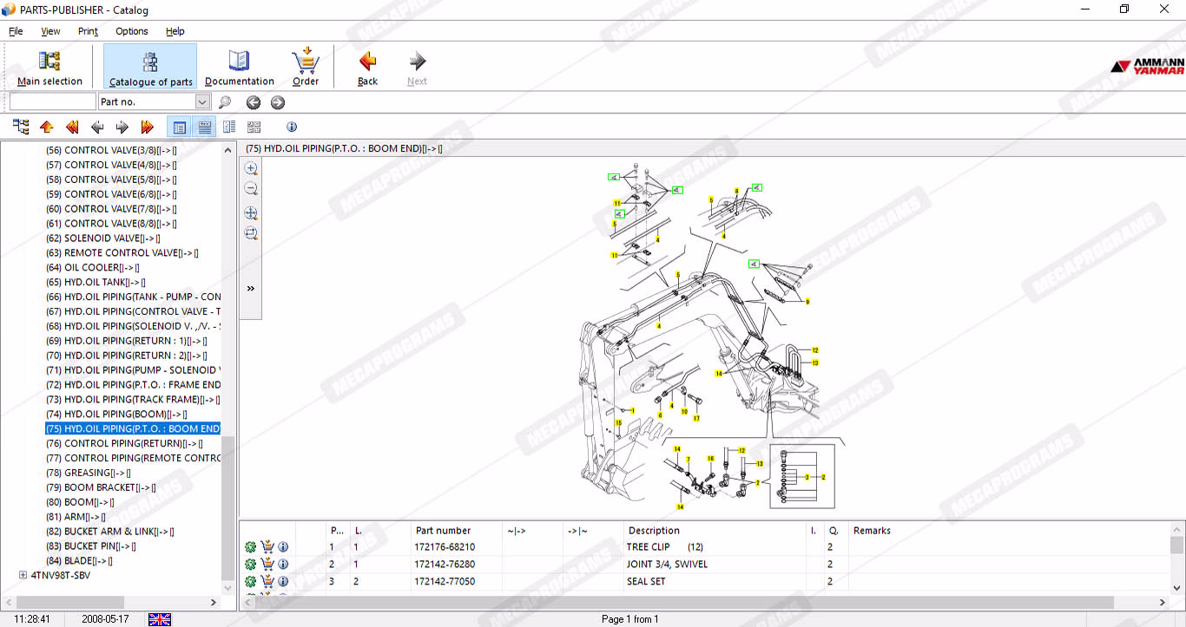Open the tree structure view icon
Viewport: 1186px width, 627px height.
tap(21, 127)
